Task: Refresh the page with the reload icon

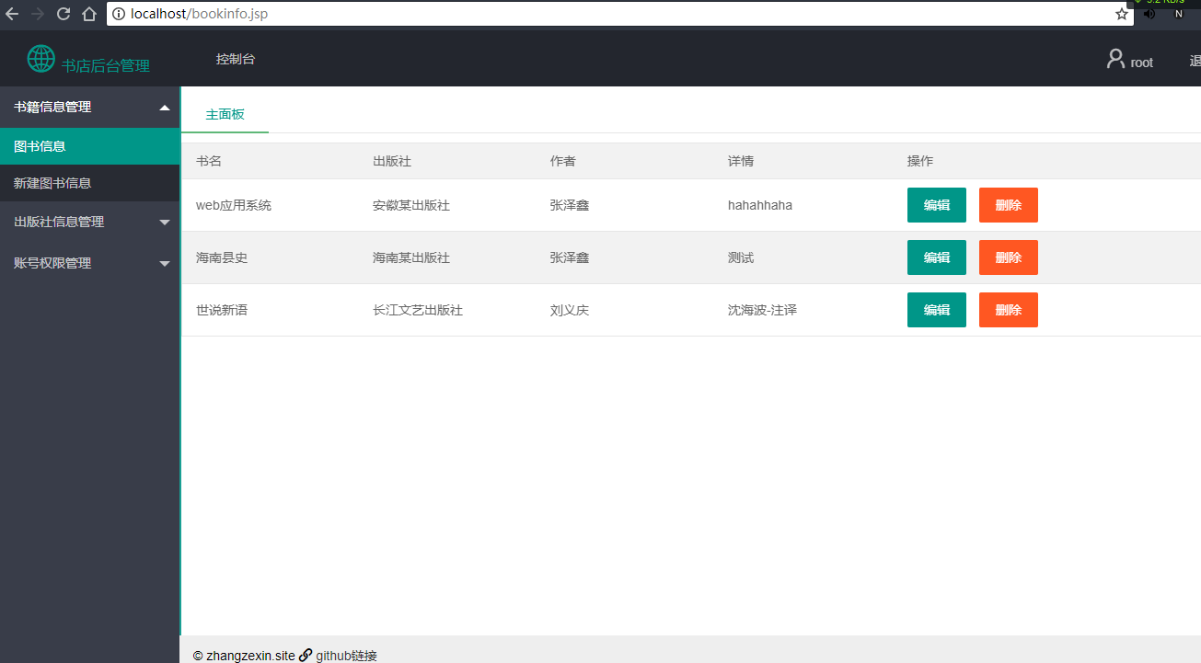Action: point(63,14)
